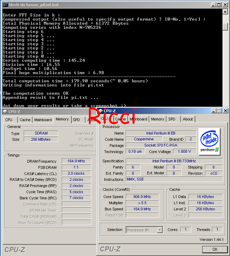Screen dimensions: 230x256
Task: Click the SDRAM memory type field
Action: [x=41, y=133]
